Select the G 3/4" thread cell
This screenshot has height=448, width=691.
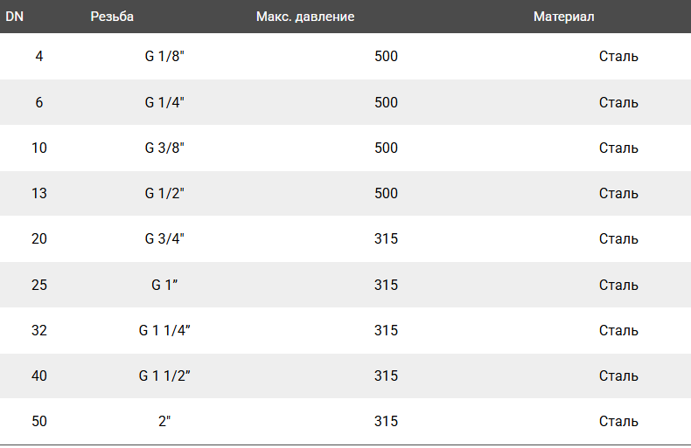pos(164,238)
